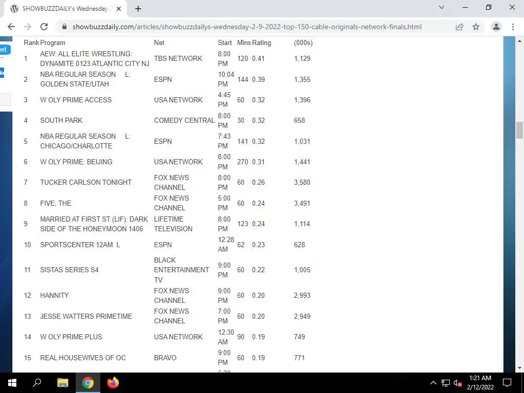
Task: Click the Tweet share button
Action: coord(5,50)
